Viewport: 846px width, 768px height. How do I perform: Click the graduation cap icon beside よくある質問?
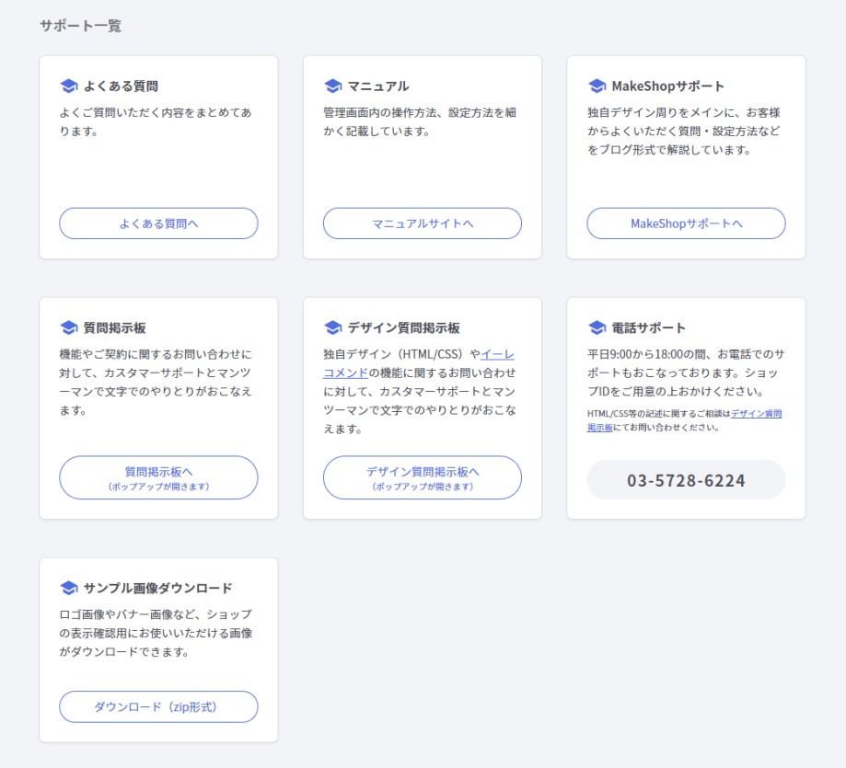[x=68, y=86]
